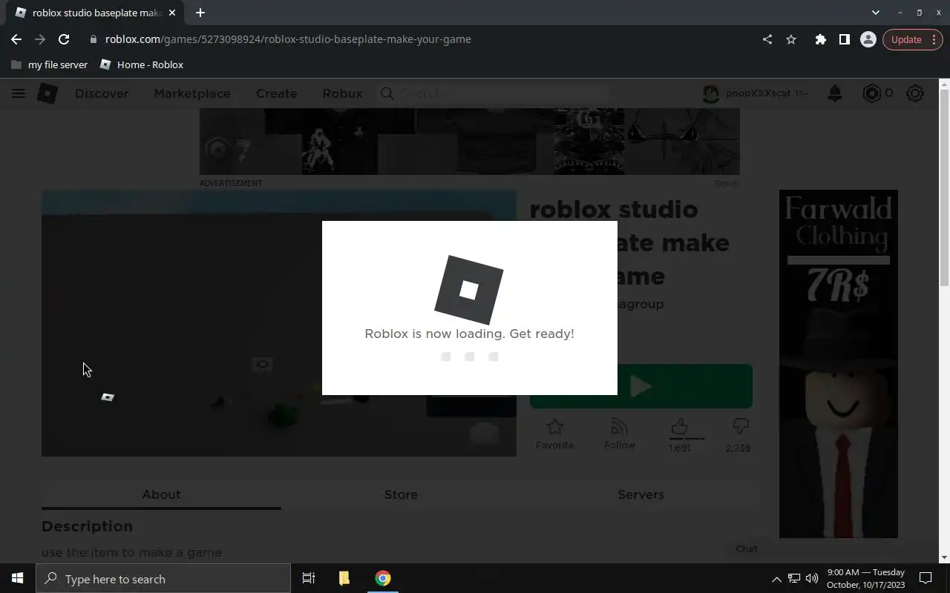Click the user avatar next to poopXXIXscat
The height and width of the screenshot is (593, 950).
pos(711,93)
